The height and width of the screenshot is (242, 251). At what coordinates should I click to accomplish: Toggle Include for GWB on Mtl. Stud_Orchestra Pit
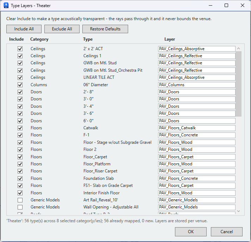(20, 70)
